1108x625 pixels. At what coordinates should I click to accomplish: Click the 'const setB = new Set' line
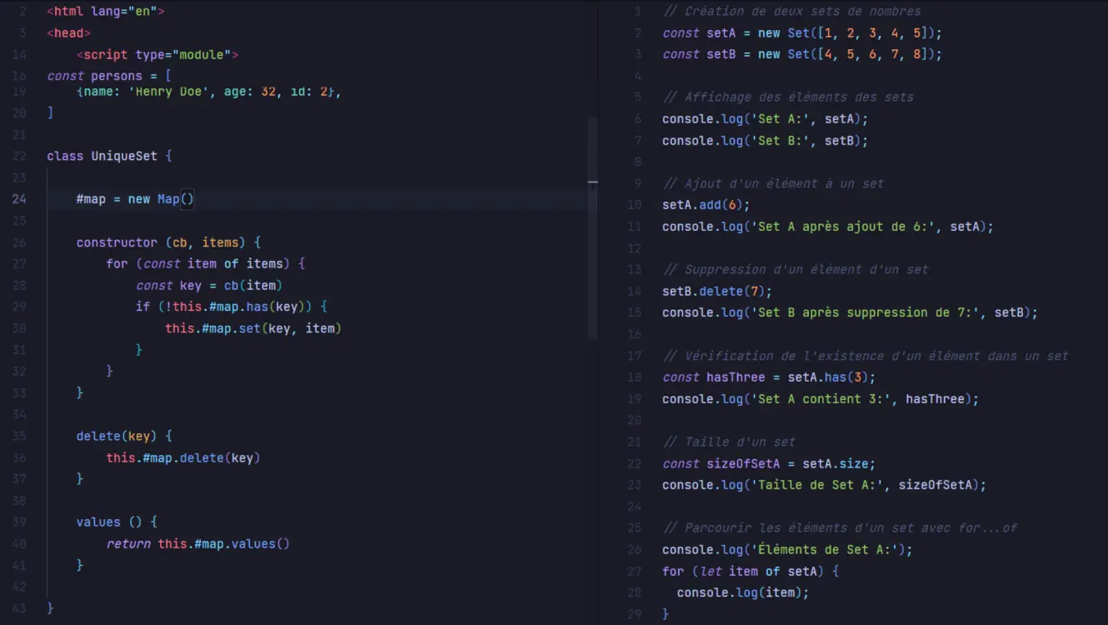pyautogui.click(x=802, y=54)
